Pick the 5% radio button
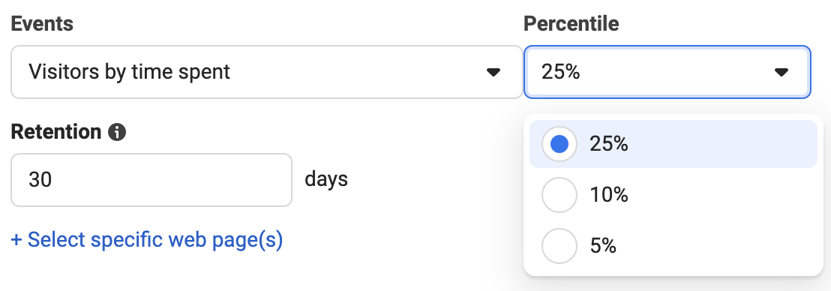Viewport: 831px width, 291px height. click(559, 246)
